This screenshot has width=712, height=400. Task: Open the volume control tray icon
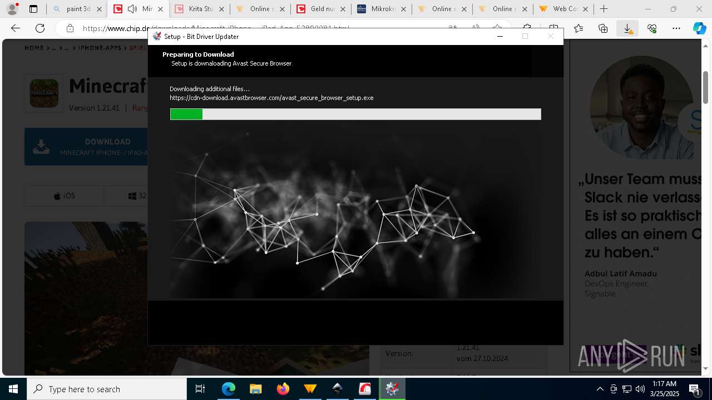tap(640, 389)
